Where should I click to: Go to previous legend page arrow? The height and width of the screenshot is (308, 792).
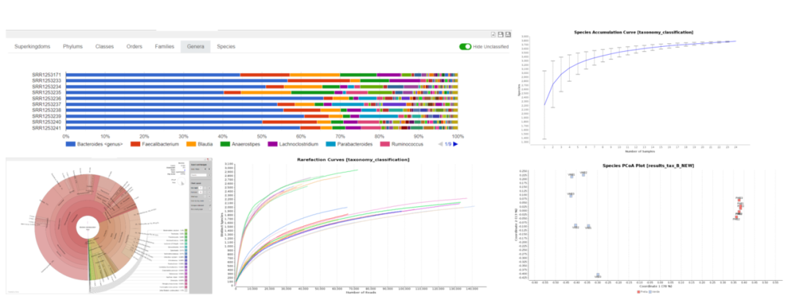[441, 144]
